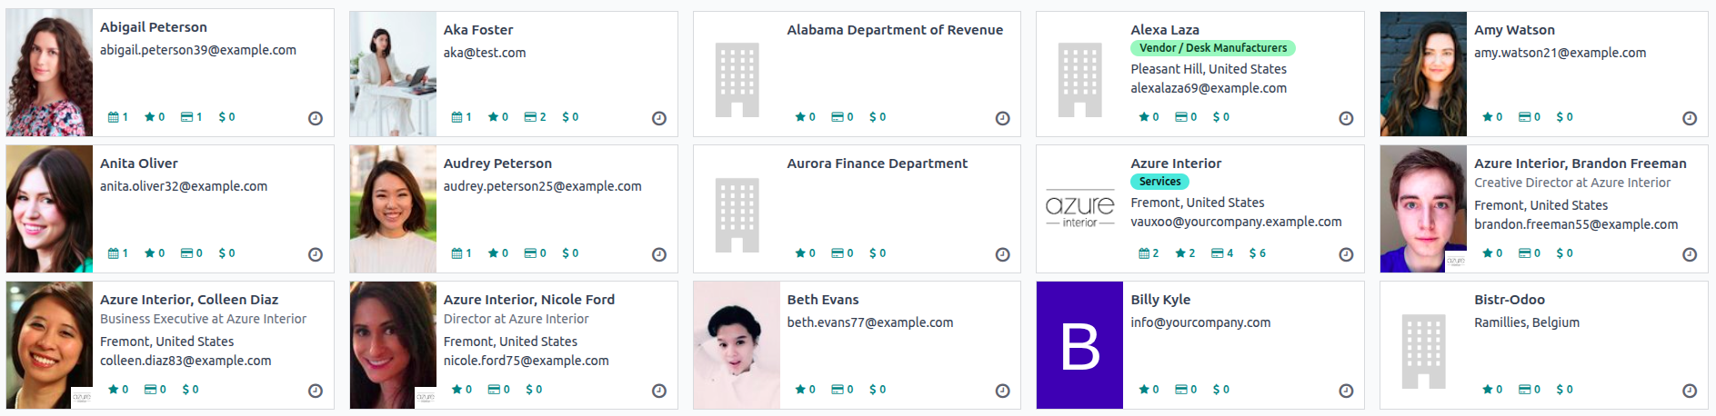Click opportunities star icon on Azure Interior card

click(1179, 253)
